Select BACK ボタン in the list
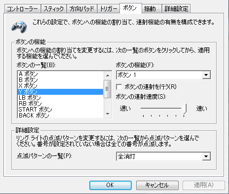This screenshot has height=194, width=229. 60,115
